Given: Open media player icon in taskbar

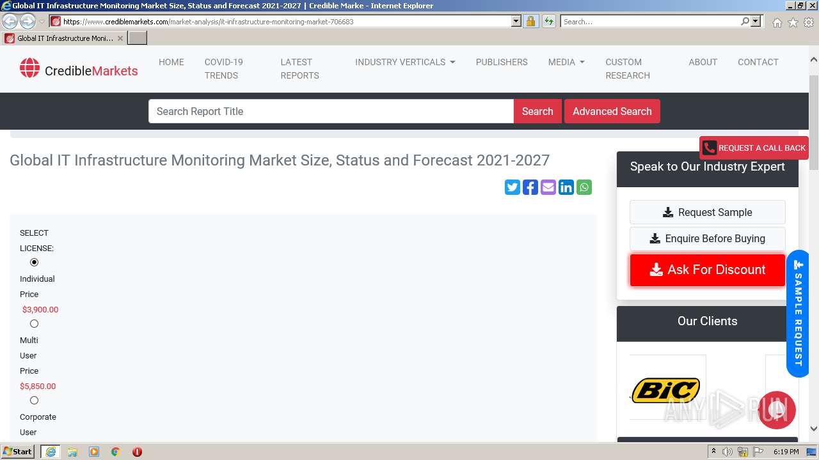Looking at the screenshot, I should [x=94, y=452].
